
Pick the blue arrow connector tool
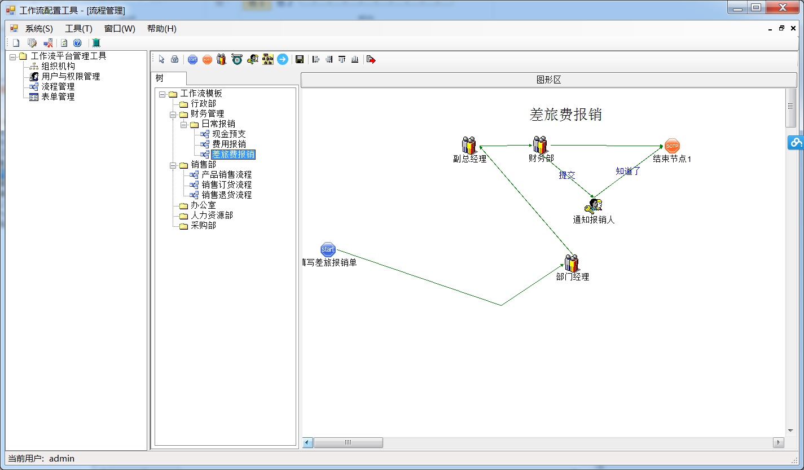tap(283, 59)
